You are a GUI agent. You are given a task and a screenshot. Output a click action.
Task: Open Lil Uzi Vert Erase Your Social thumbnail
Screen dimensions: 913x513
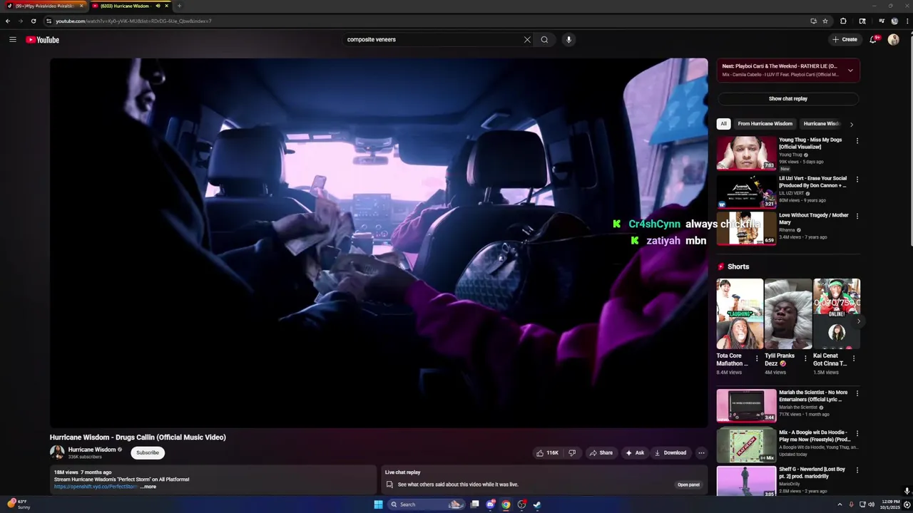[746, 191]
